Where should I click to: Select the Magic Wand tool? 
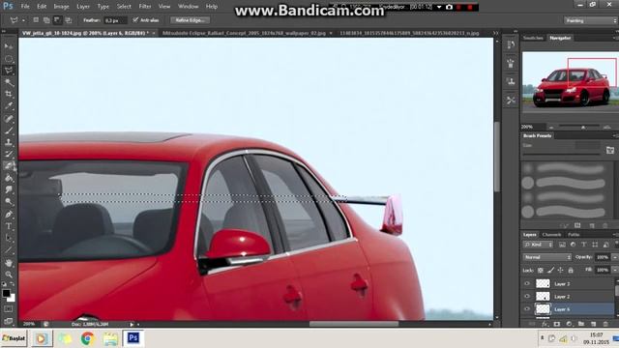pyautogui.click(x=9, y=82)
